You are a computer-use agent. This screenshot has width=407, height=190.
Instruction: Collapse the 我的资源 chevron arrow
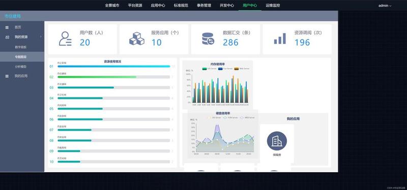coord(41,37)
